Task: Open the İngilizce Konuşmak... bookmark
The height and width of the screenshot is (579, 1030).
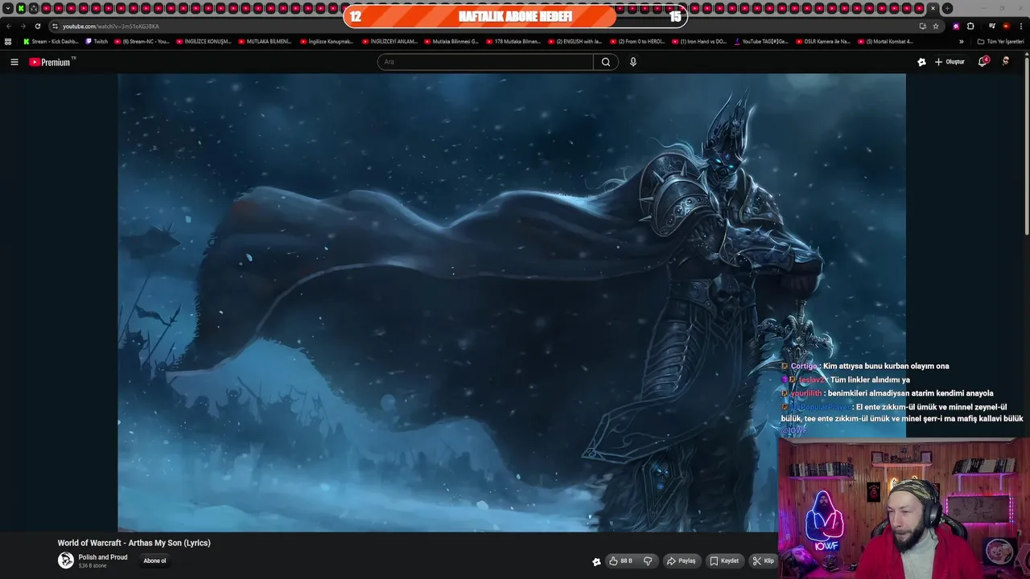Action: [x=327, y=41]
